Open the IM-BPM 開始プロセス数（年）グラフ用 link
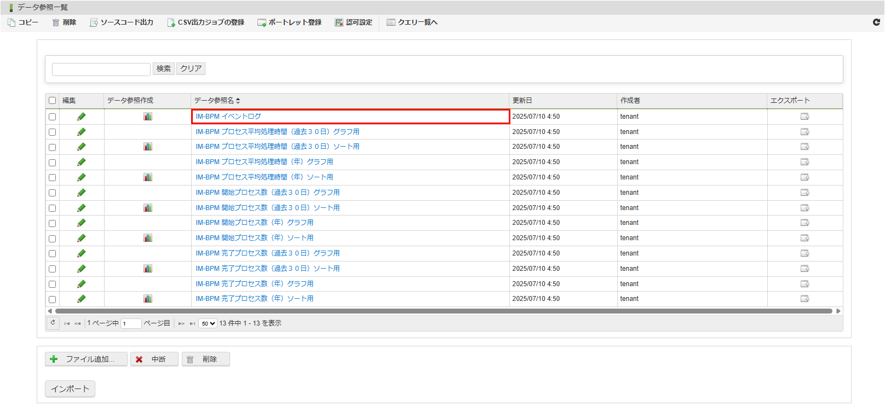The height and width of the screenshot is (412, 885). coord(254,223)
